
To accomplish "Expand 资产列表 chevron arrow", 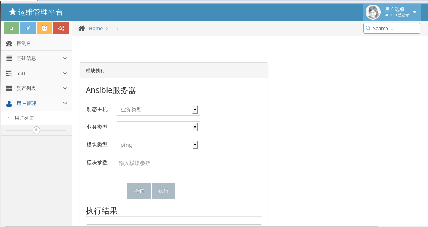I will (65, 88).
